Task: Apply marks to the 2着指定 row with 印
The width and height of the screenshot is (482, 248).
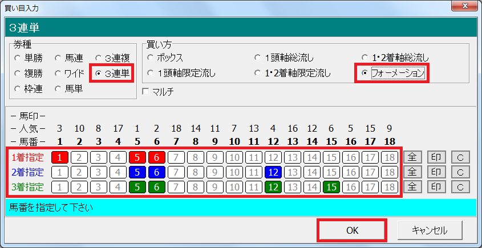Action: point(436,172)
